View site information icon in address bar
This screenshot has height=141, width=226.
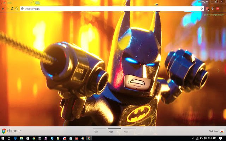(x=22, y=8)
